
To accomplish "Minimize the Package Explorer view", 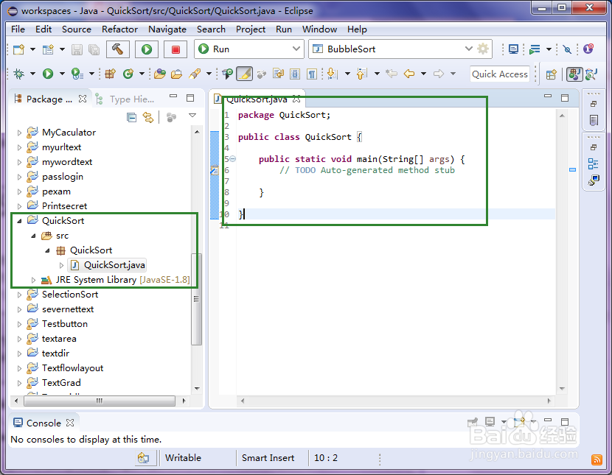I will (x=173, y=96).
